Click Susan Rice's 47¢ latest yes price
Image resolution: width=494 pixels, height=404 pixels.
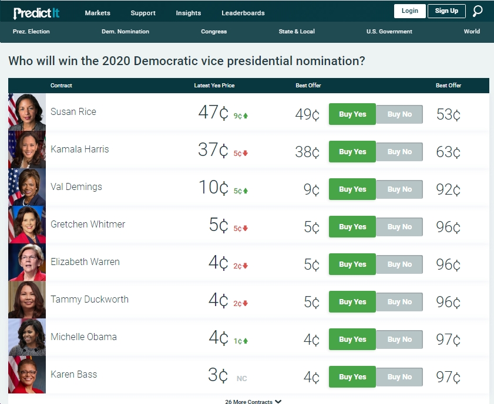pyautogui.click(x=213, y=112)
